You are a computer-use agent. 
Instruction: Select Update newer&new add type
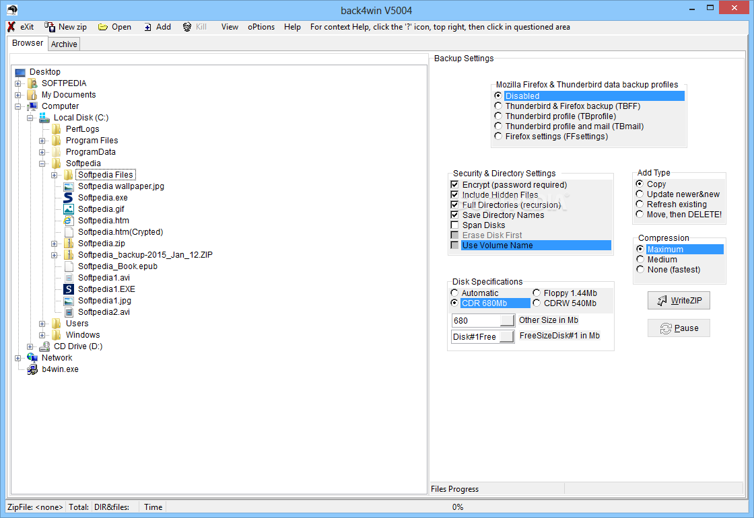[x=640, y=194]
